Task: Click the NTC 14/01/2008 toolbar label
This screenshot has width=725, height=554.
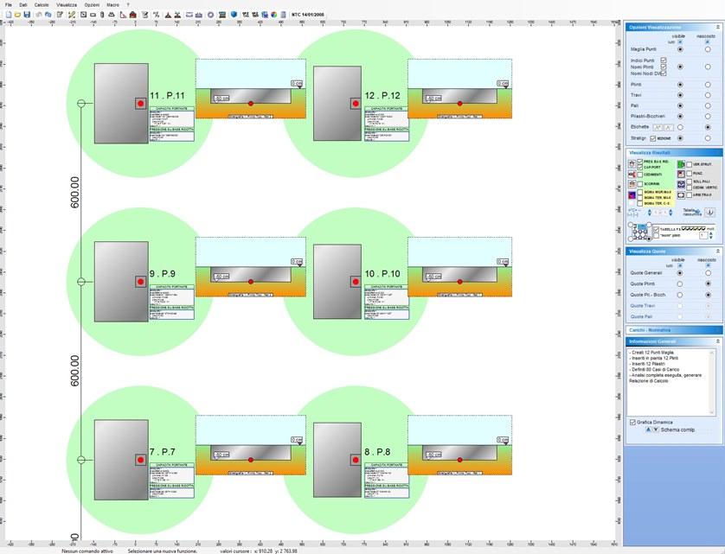Action: 309,15
